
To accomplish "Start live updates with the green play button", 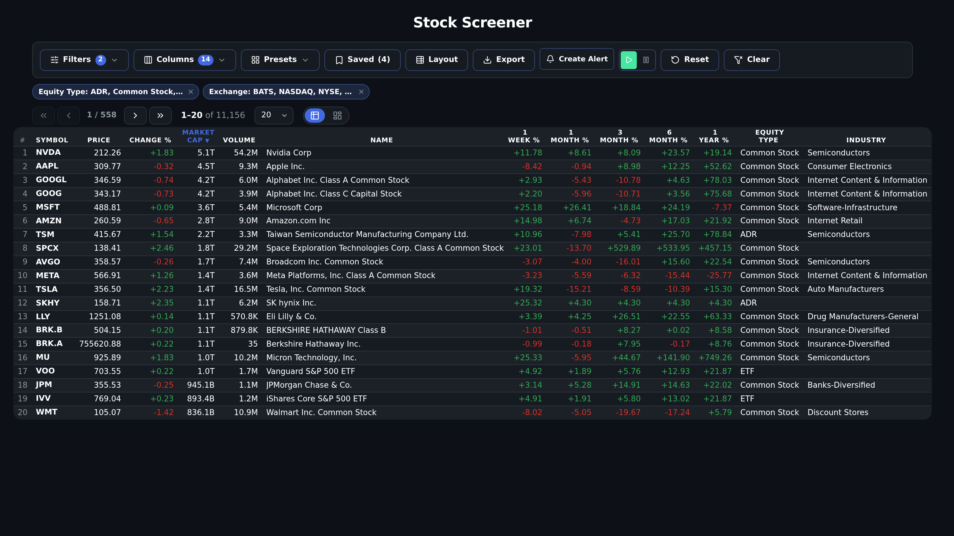I will coord(628,60).
